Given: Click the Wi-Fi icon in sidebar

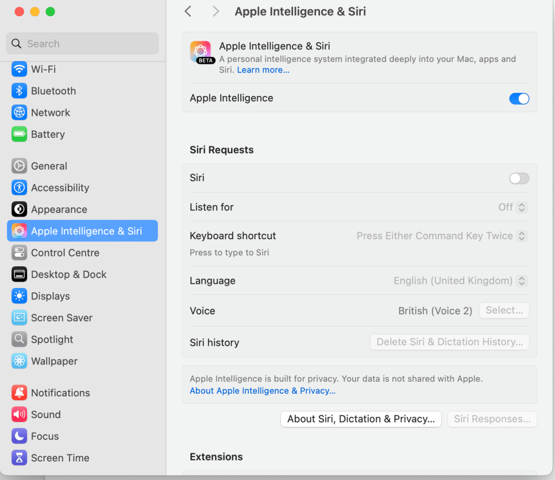Looking at the screenshot, I should tap(20, 69).
